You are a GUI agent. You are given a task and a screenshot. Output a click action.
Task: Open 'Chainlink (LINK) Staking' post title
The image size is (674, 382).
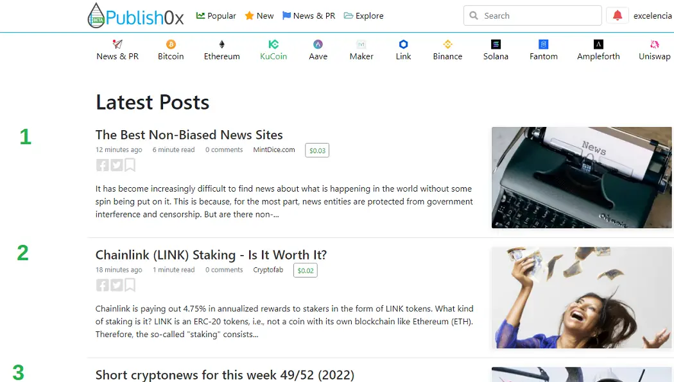[x=211, y=255]
